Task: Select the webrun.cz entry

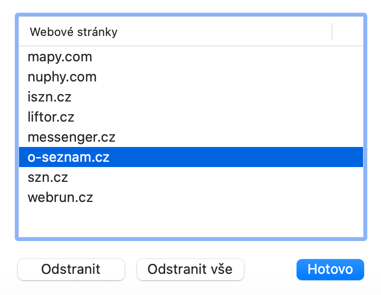Action: click(x=60, y=198)
